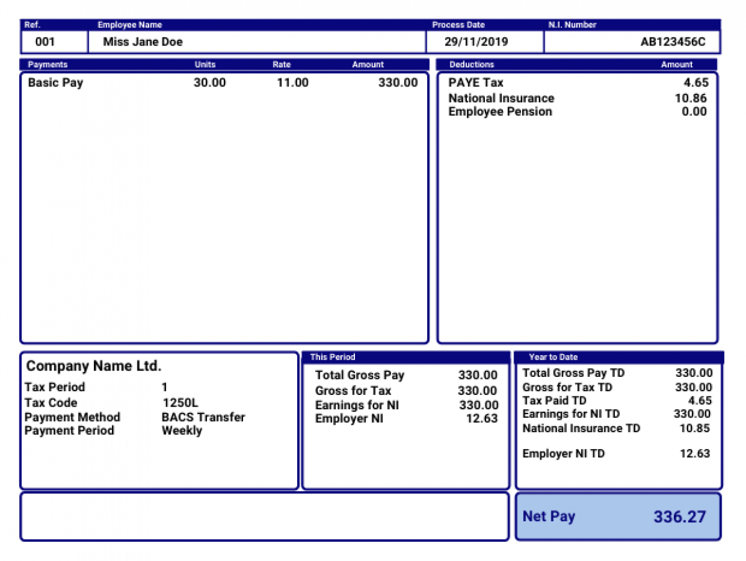This screenshot has height=561, width=746.
Task: Click the Basic Pay line item
Action: tap(55, 83)
